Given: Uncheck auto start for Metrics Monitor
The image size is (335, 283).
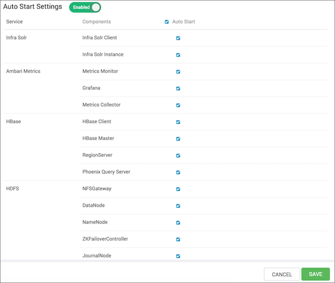Looking at the screenshot, I should tap(178, 72).
